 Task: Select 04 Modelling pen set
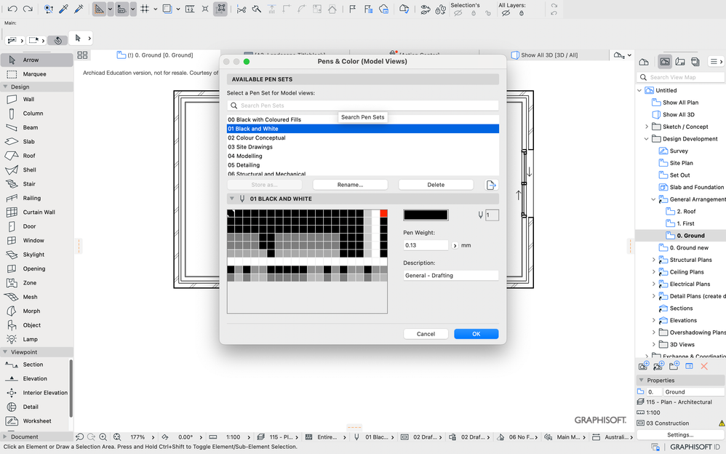click(363, 156)
